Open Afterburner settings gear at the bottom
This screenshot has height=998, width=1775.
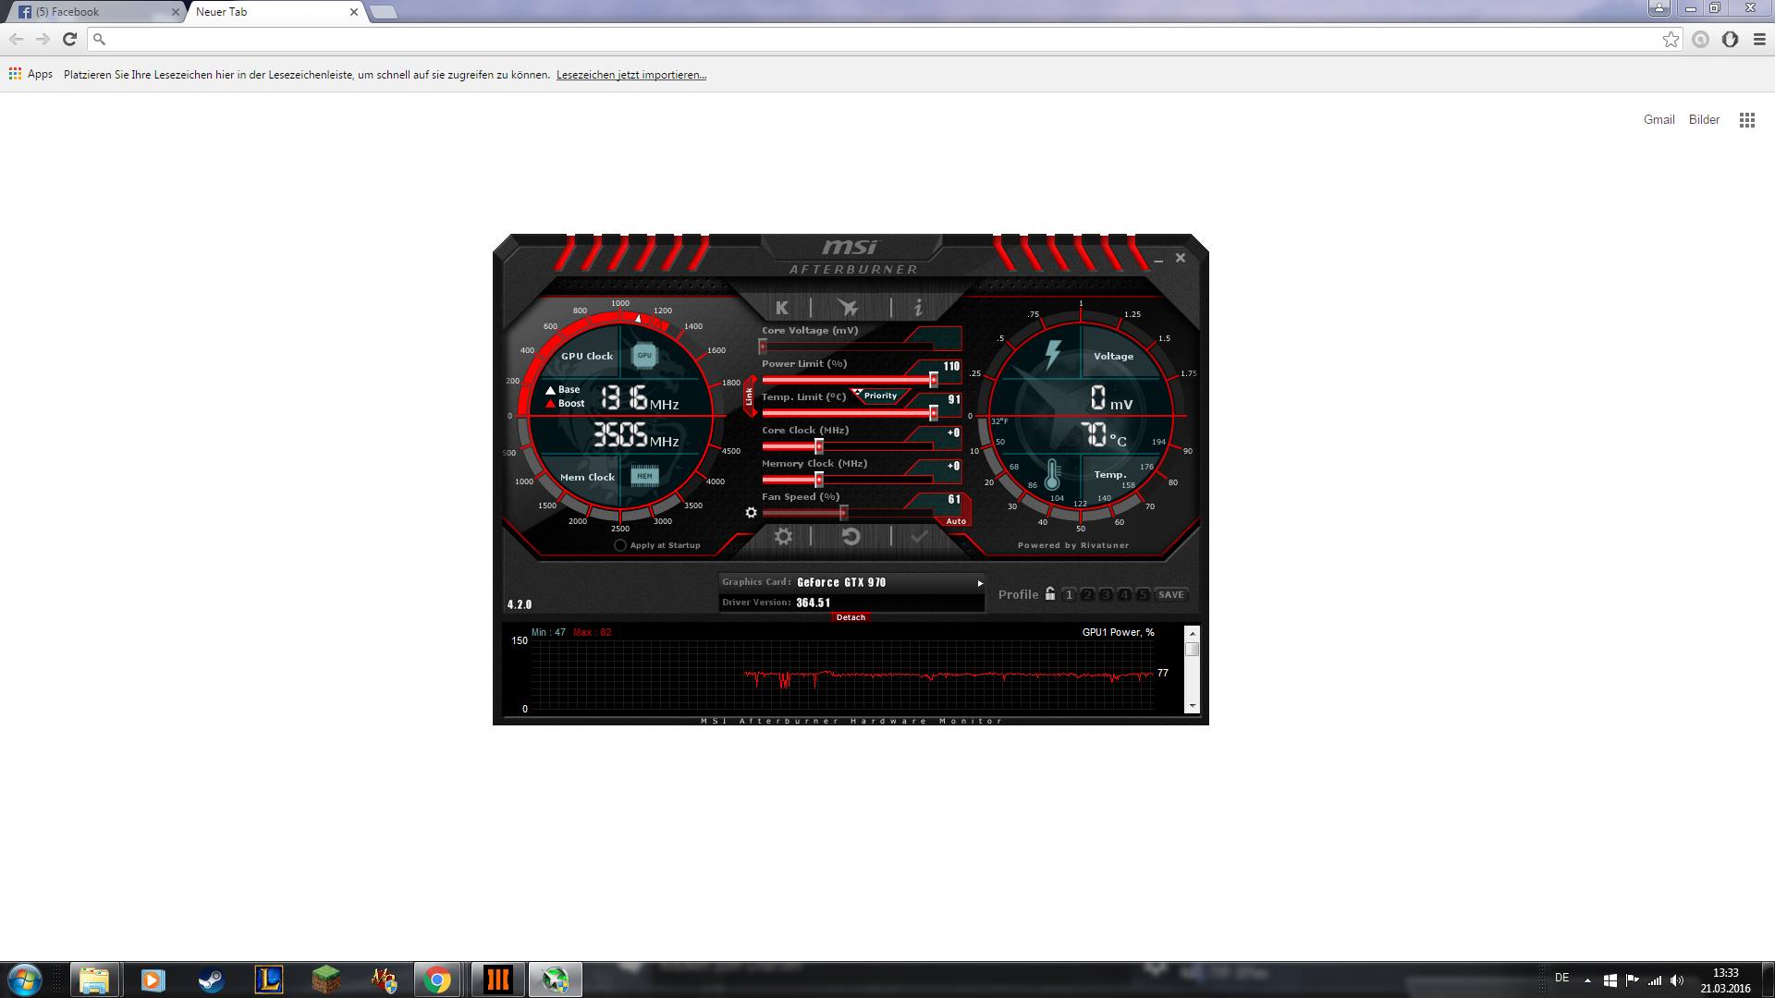(x=783, y=537)
